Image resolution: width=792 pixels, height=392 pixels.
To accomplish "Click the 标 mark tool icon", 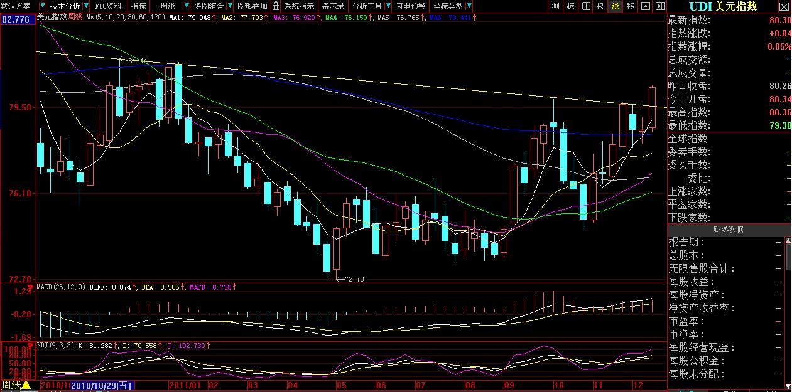I will (570, 6).
